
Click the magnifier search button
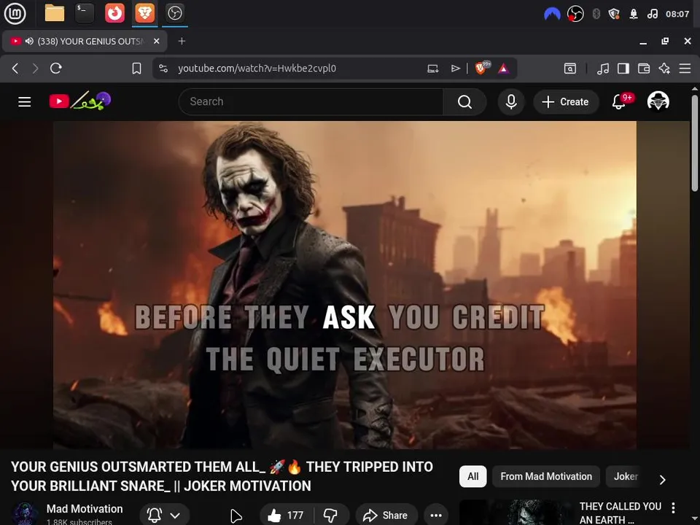click(x=464, y=102)
